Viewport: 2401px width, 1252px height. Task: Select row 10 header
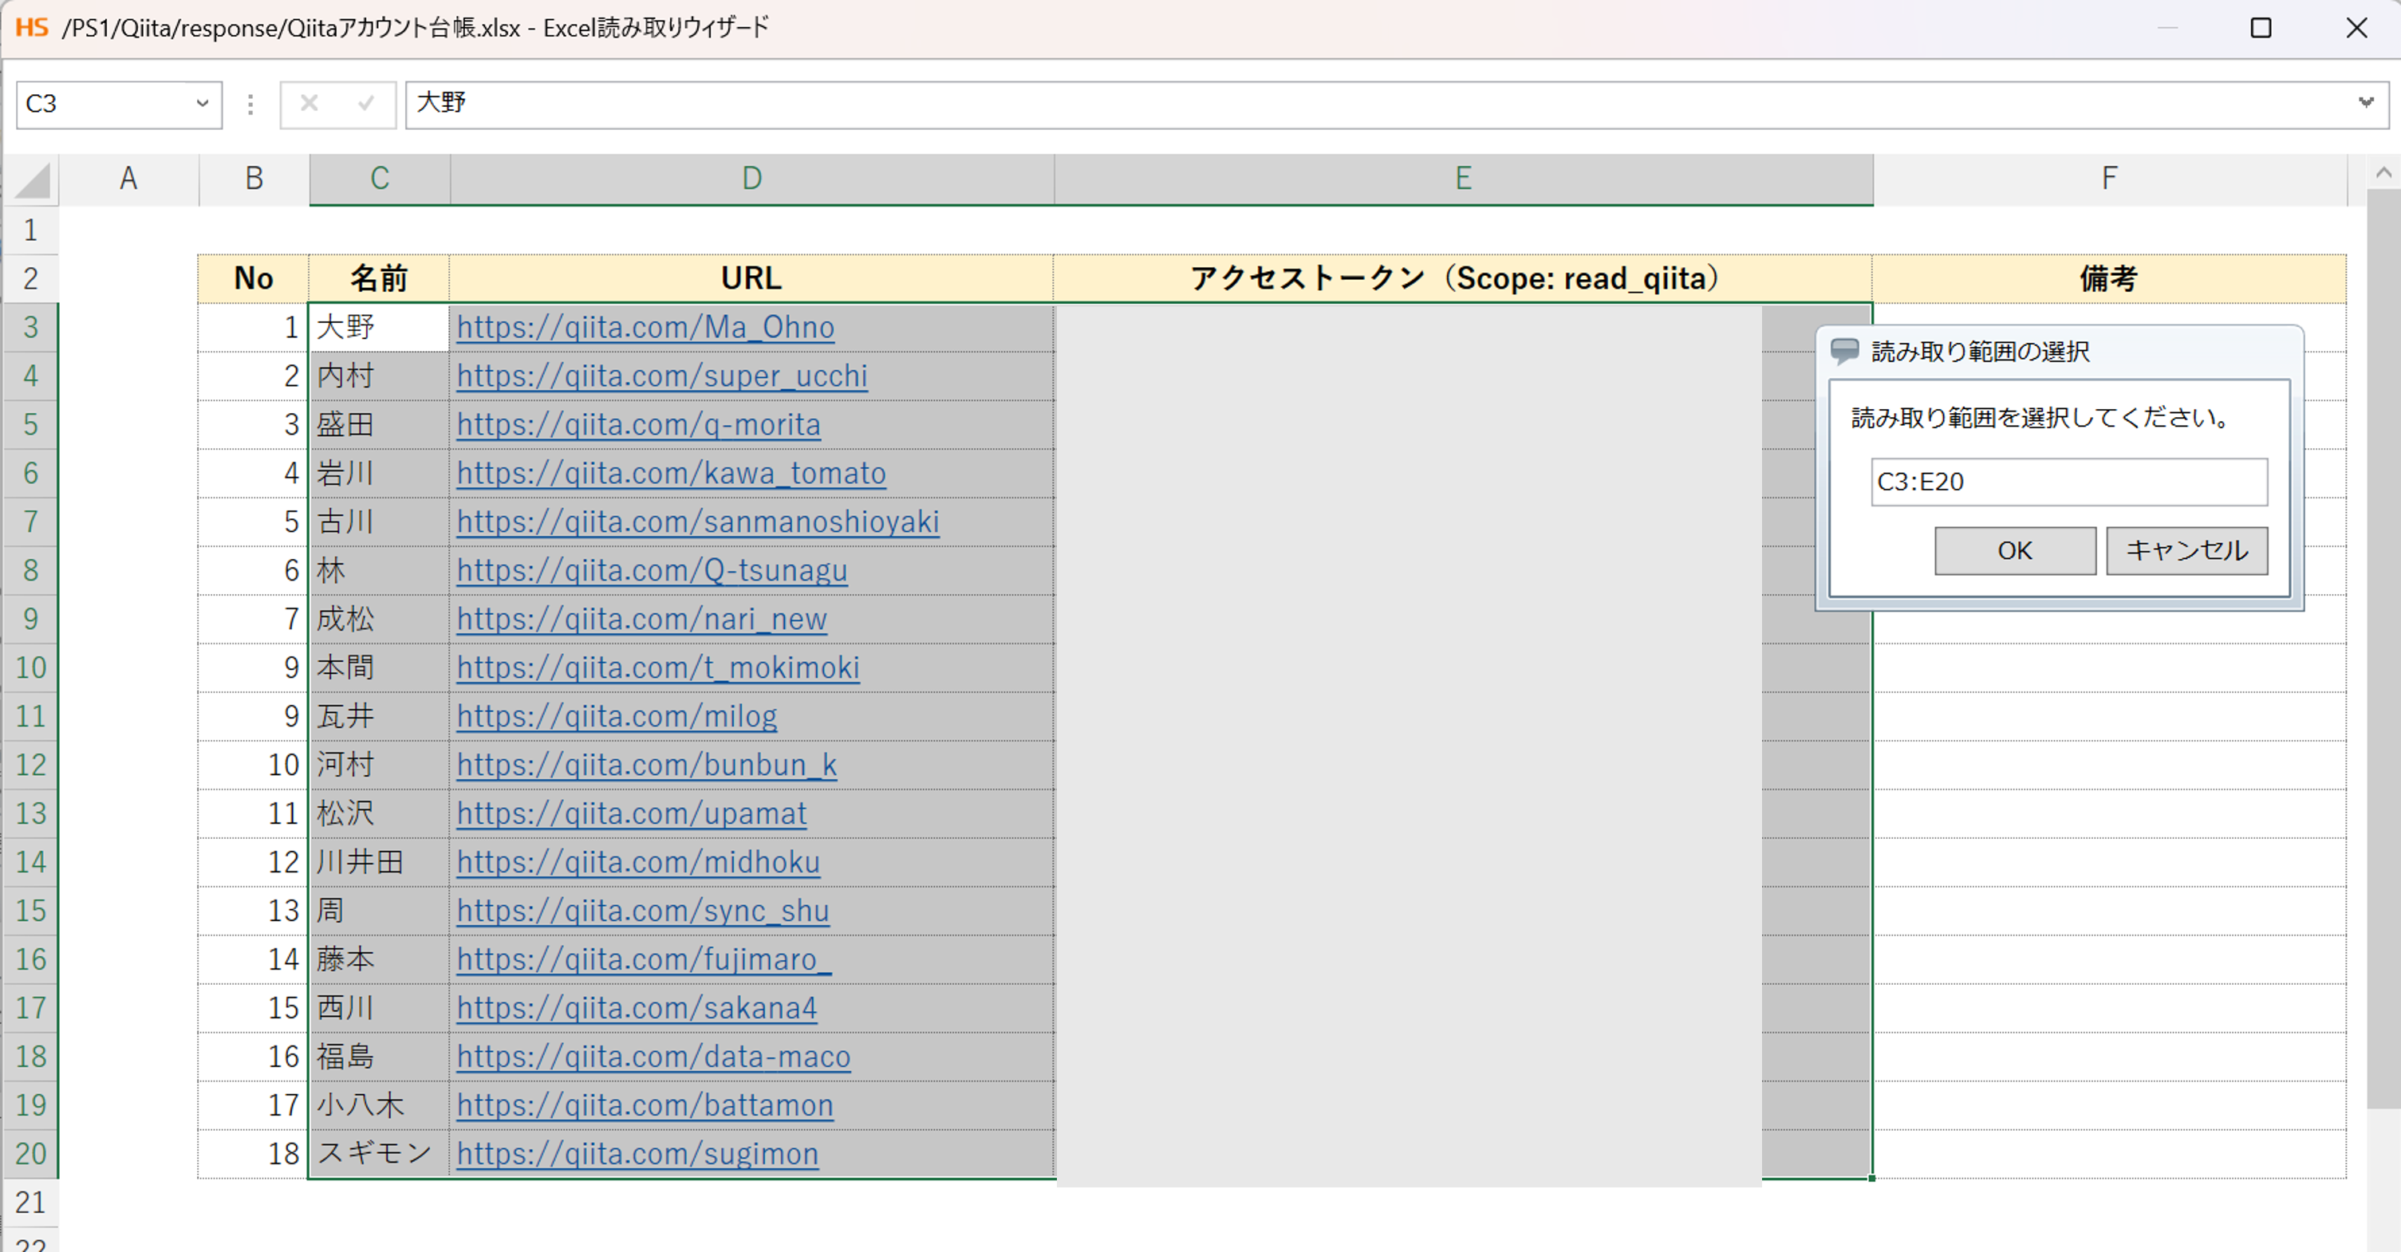click(31, 667)
